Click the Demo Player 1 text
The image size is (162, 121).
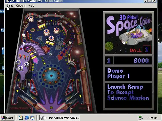point(118,74)
